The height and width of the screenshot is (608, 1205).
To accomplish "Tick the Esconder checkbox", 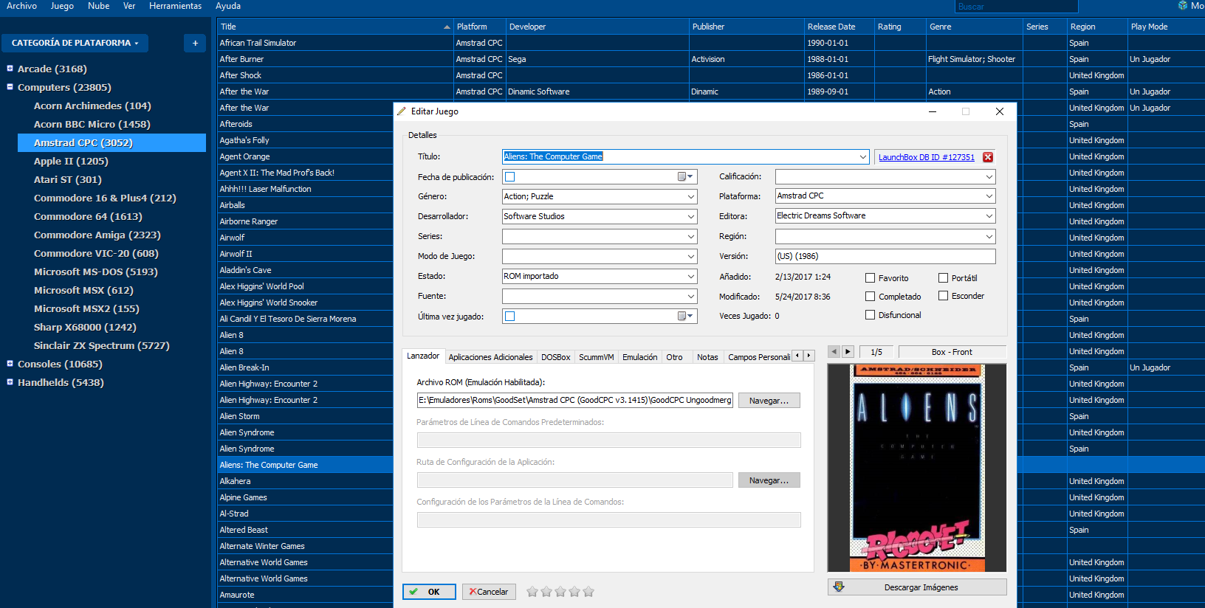I will 943,296.
